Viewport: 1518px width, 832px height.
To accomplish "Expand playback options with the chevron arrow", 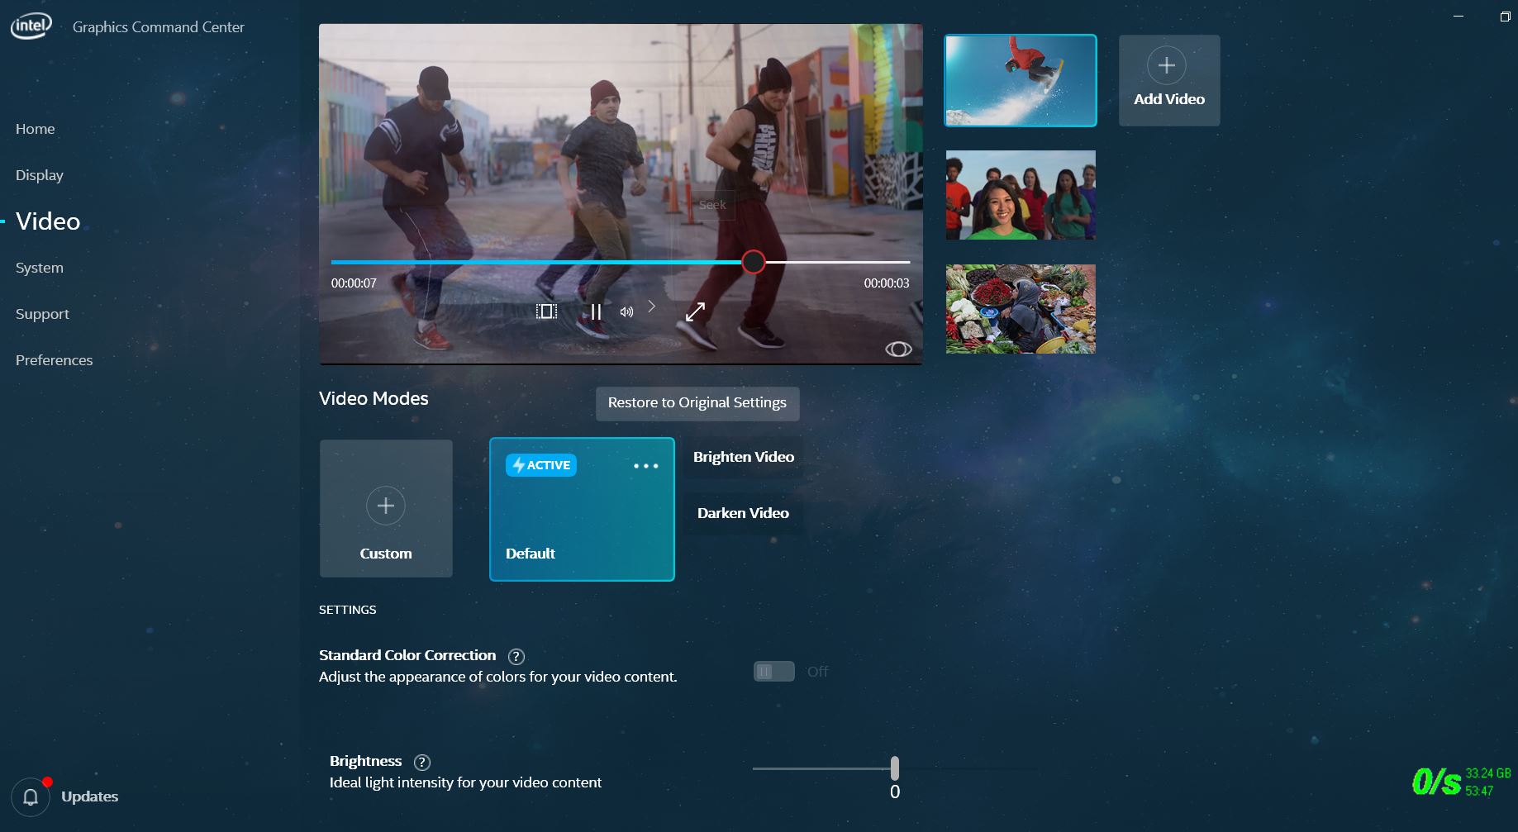I will (652, 307).
